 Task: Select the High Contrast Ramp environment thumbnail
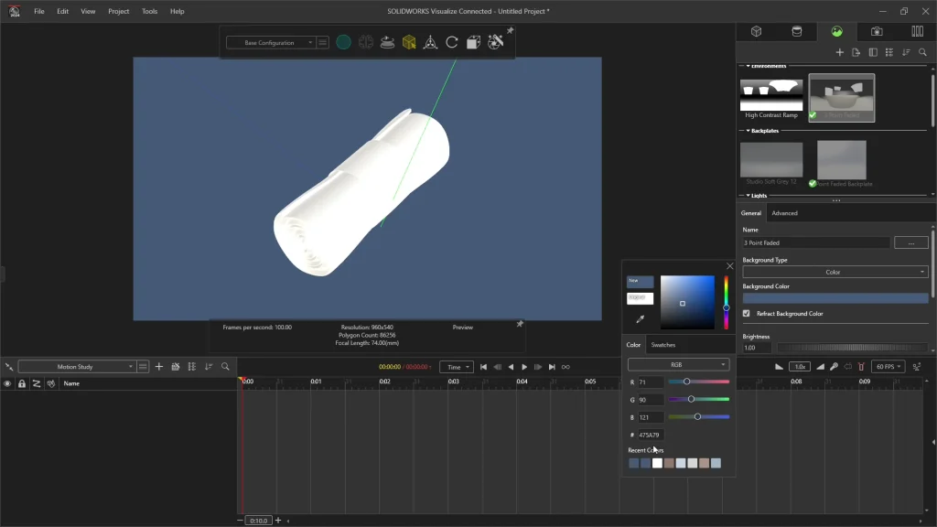[x=770, y=95]
